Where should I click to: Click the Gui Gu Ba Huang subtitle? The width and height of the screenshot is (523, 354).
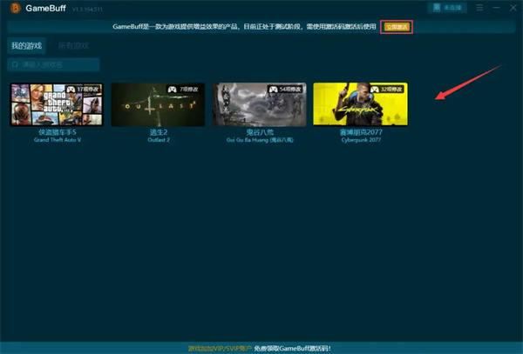pos(260,140)
